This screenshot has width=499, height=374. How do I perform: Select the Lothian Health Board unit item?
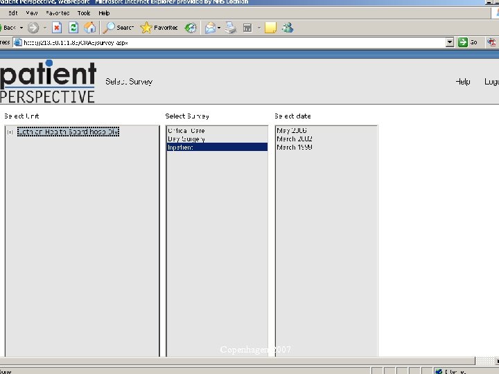tap(68, 132)
